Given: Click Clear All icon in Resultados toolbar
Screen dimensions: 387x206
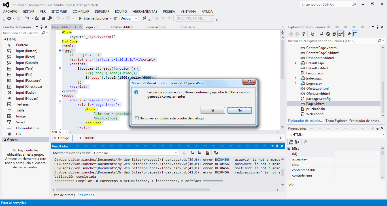Looking at the screenshot, I should [208, 153].
